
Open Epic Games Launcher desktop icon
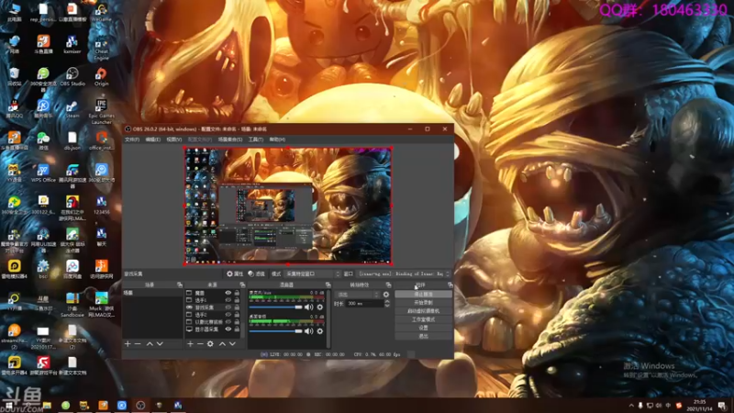(101, 111)
